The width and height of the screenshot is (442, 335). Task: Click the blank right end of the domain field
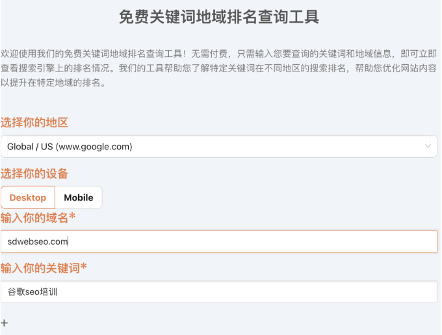pyautogui.click(x=390, y=242)
